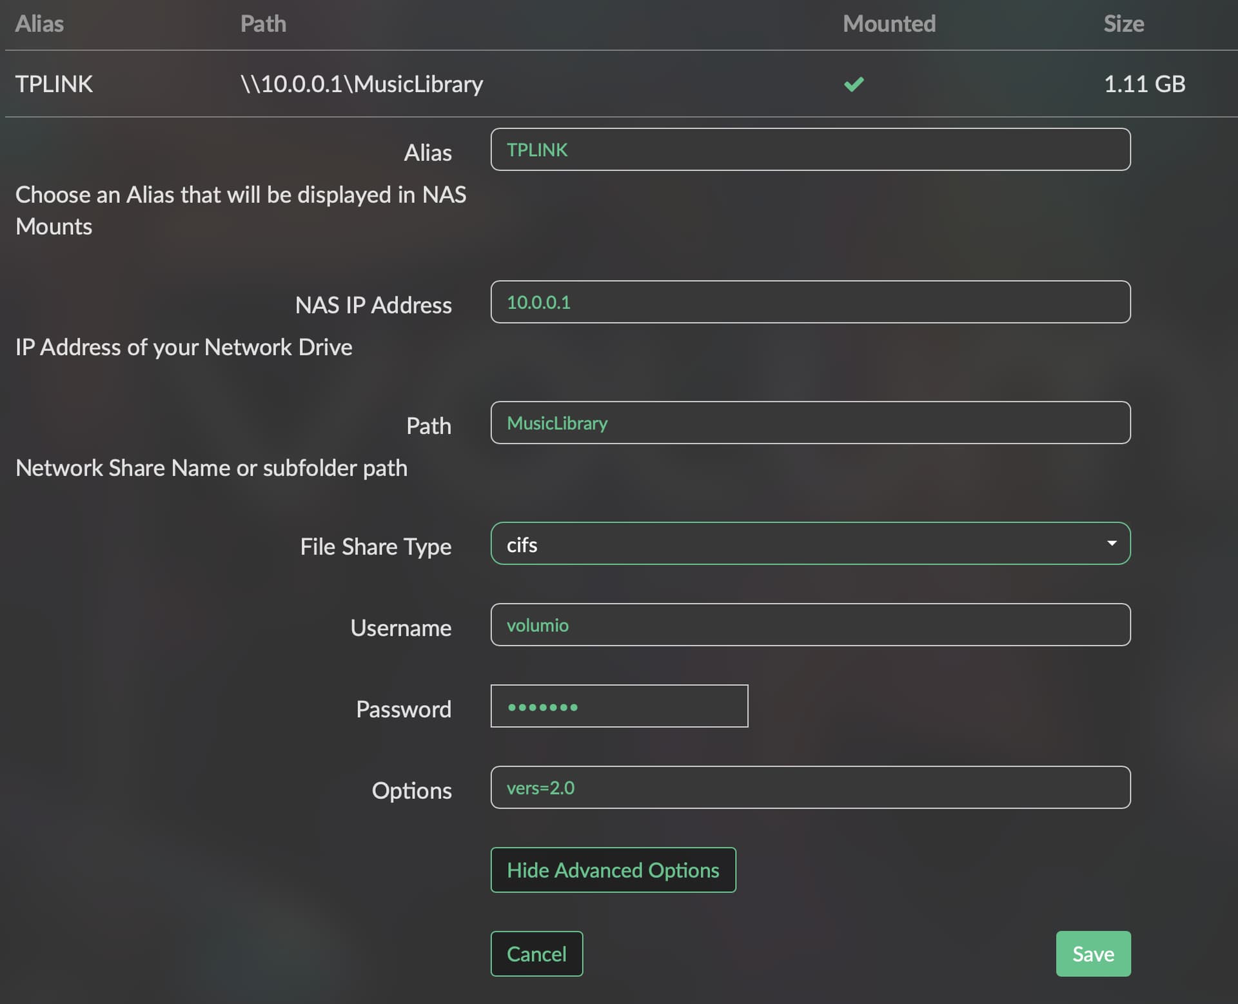The height and width of the screenshot is (1004, 1238).
Task: Focus the Password input box
Action: 619,706
